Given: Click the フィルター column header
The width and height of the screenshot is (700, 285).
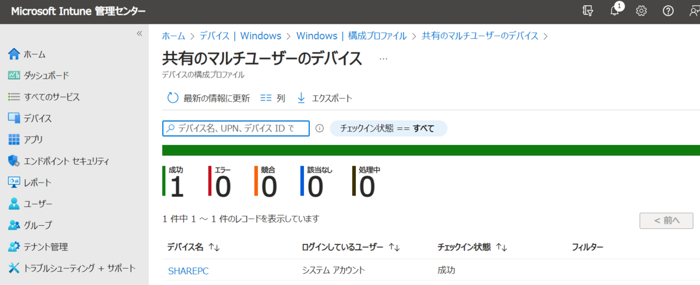Looking at the screenshot, I should [587, 247].
